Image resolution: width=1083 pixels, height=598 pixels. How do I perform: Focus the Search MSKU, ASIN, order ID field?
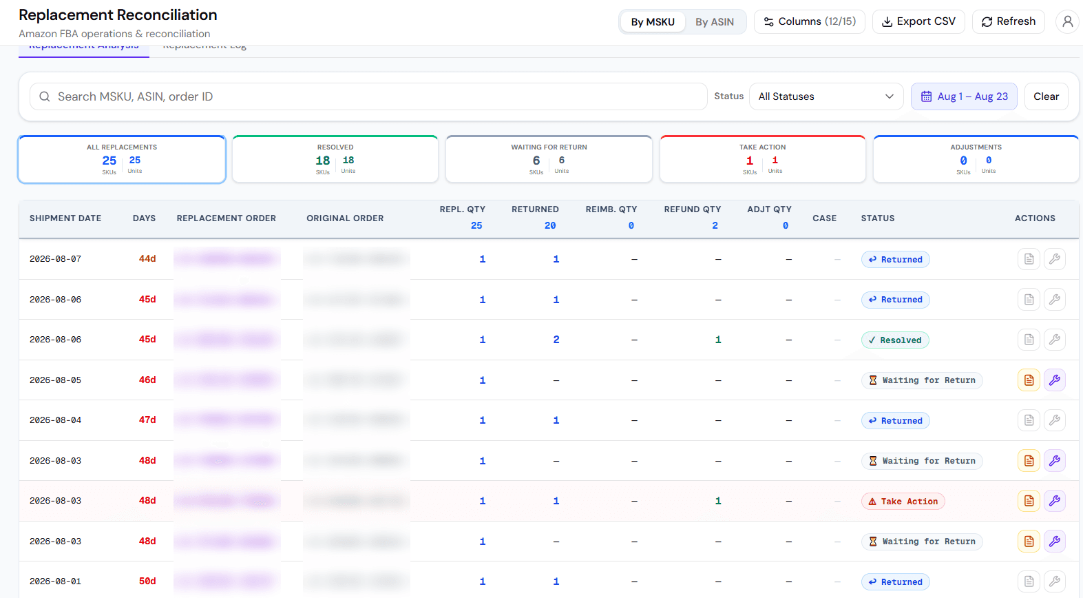click(368, 96)
